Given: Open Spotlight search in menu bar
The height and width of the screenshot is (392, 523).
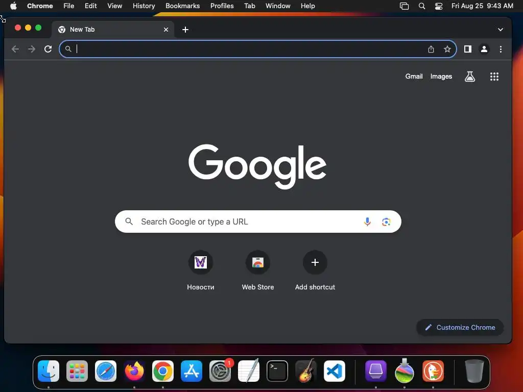Looking at the screenshot, I should coord(421,6).
